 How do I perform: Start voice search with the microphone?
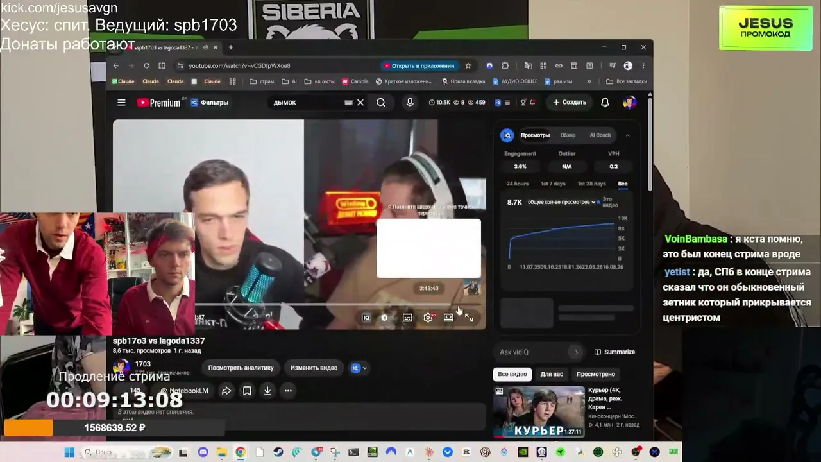point(410,103)
